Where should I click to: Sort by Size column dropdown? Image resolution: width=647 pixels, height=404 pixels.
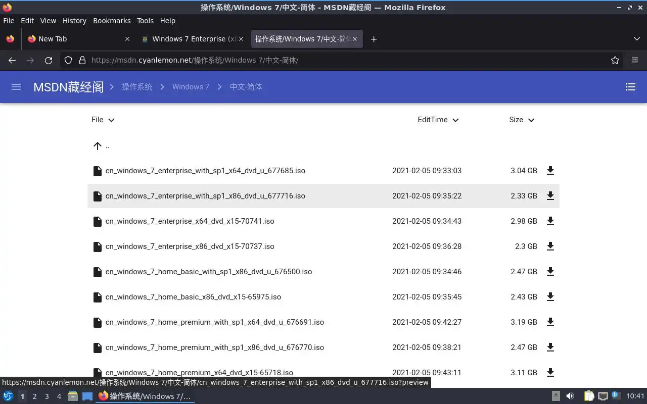click(x=522, y=120)
